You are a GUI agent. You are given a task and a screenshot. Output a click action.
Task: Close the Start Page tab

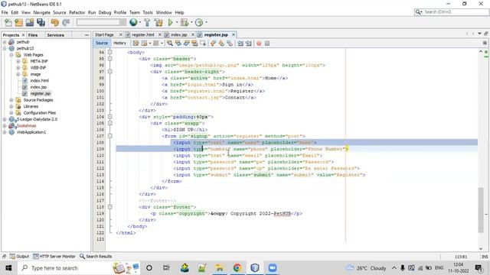121,34
